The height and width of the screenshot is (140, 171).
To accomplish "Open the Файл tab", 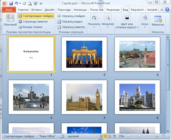I will point(9,10).
